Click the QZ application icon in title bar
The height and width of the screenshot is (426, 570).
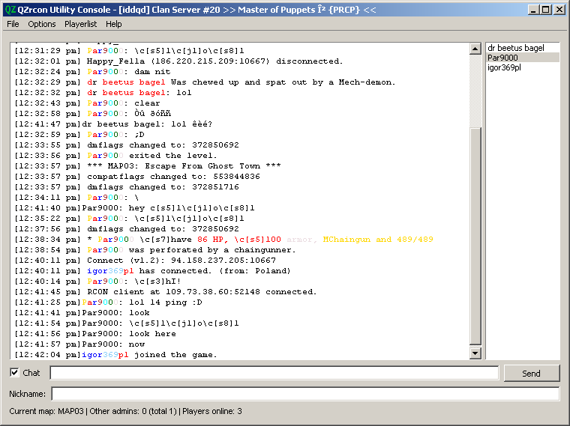(10, 10)
